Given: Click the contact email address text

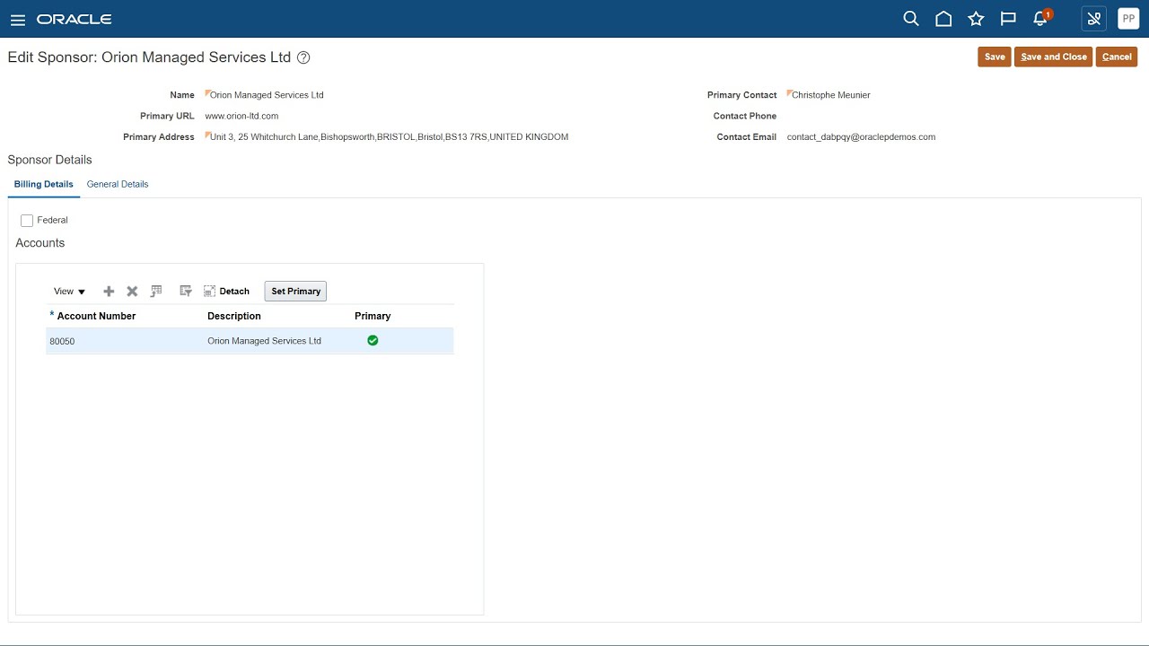Looking at the screenshot, I should pyautogui.click(x=861, y=137).
